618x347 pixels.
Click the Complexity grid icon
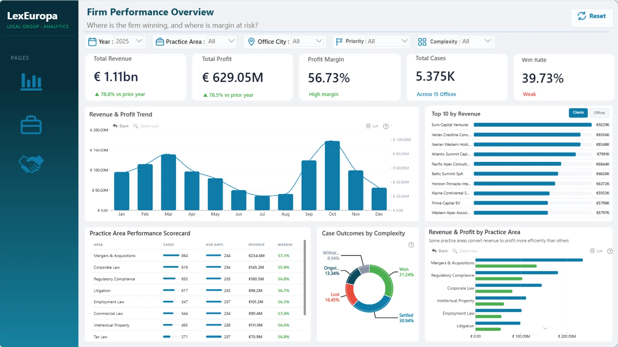(422, 42)
